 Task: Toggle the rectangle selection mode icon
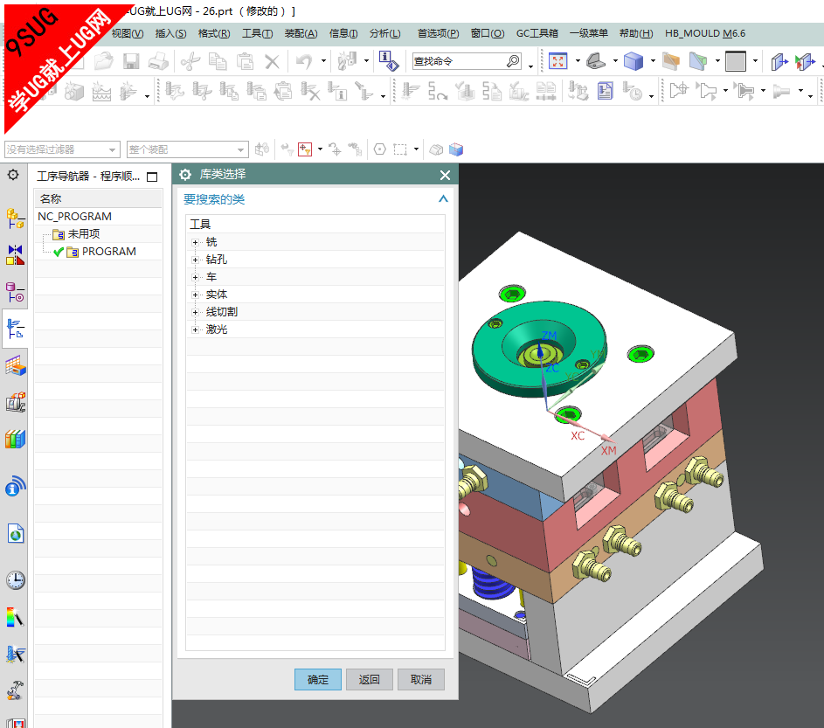coord(400,149)
